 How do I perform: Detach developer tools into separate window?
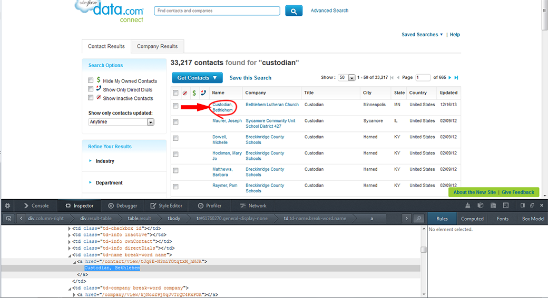[532, 205]
